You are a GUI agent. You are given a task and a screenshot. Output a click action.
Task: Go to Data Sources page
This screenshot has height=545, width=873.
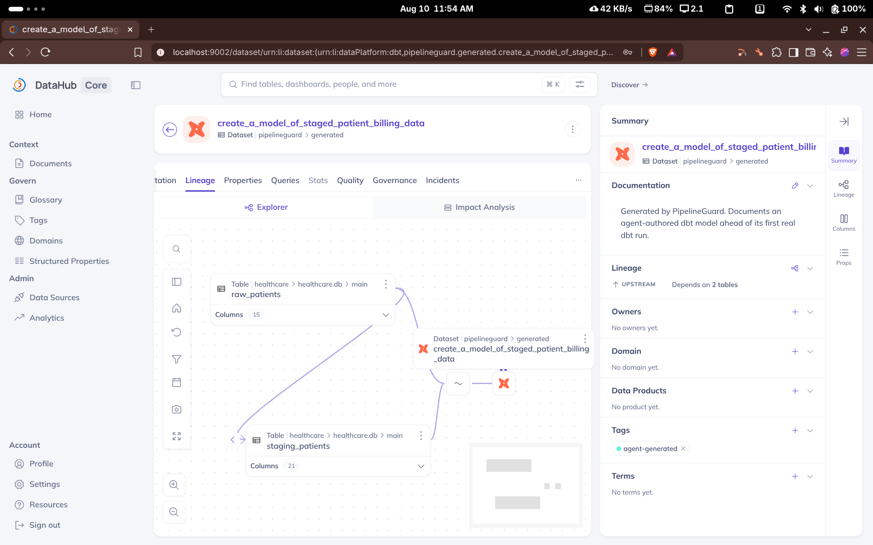pos(55,297)
